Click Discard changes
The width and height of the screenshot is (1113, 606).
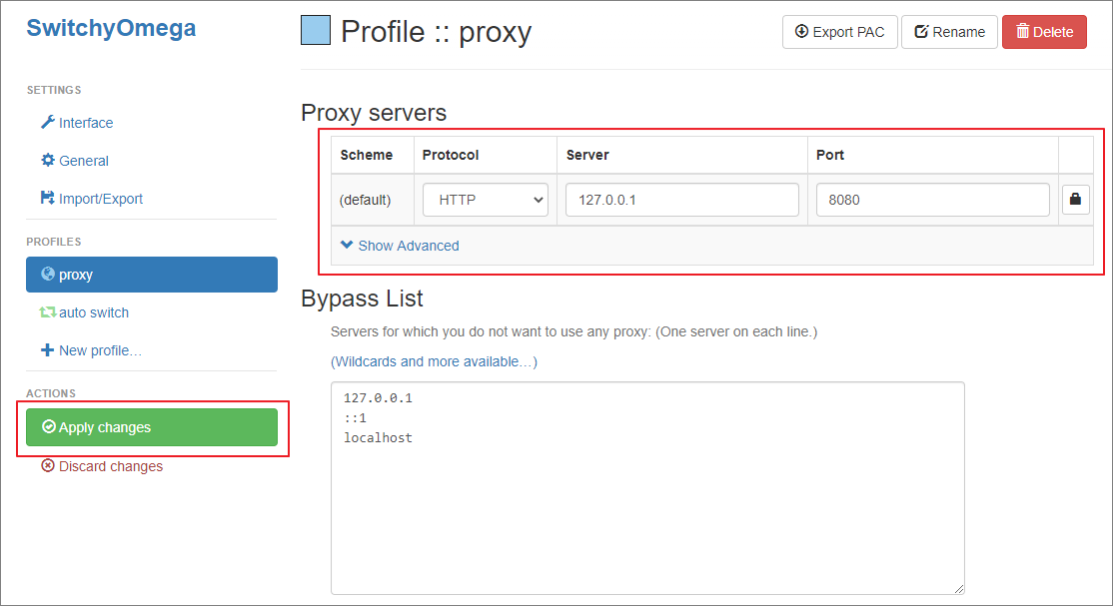(102, 466)
